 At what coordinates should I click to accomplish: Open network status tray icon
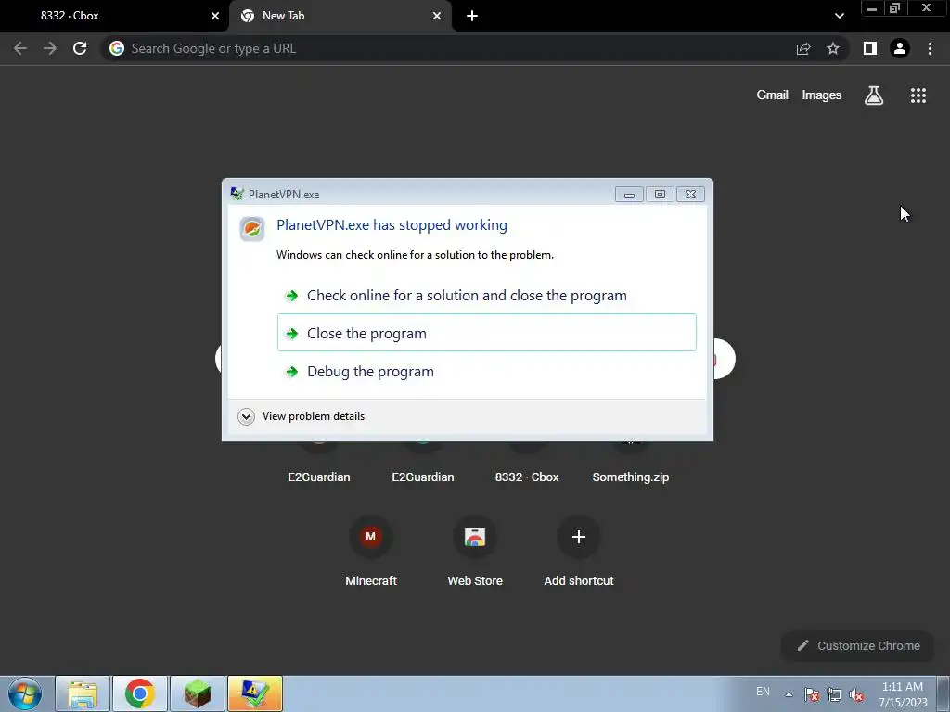[x=834, y=694]
